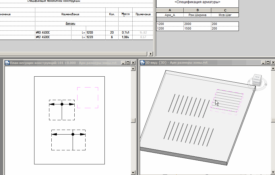Click the Детали group heading

click(x=70, y=23)
